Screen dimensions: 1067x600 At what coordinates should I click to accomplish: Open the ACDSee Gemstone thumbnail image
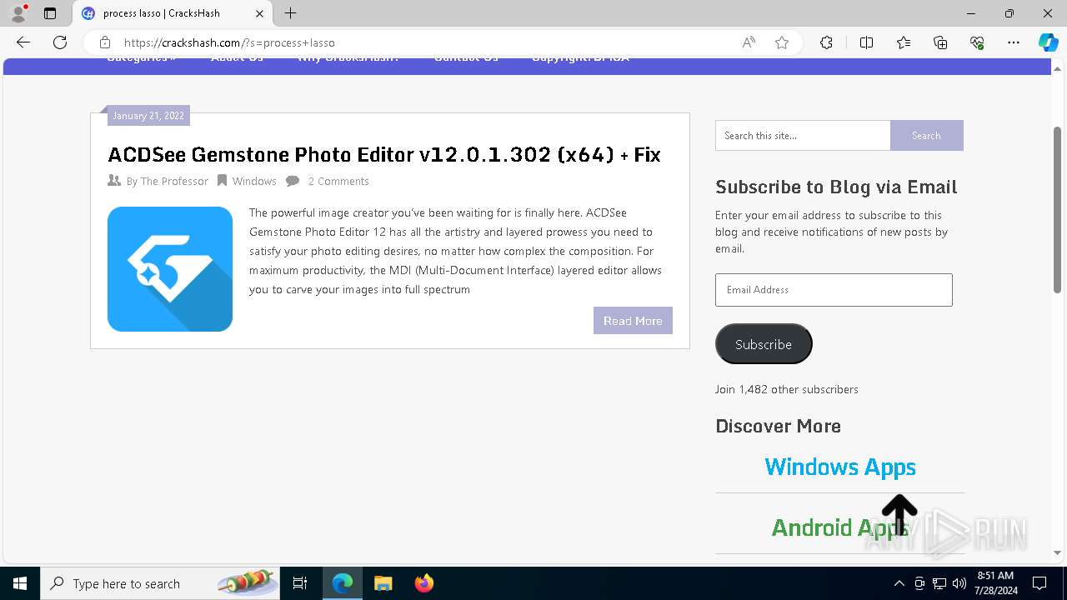pos(170,269)
